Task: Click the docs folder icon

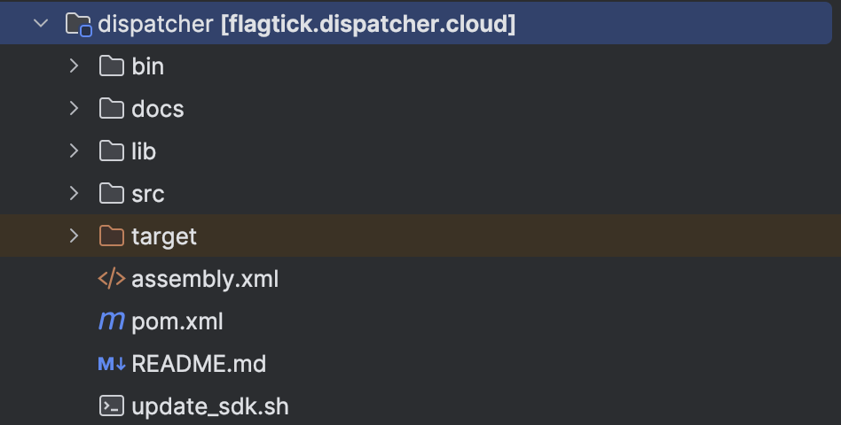Action: (x=111, y=109)
